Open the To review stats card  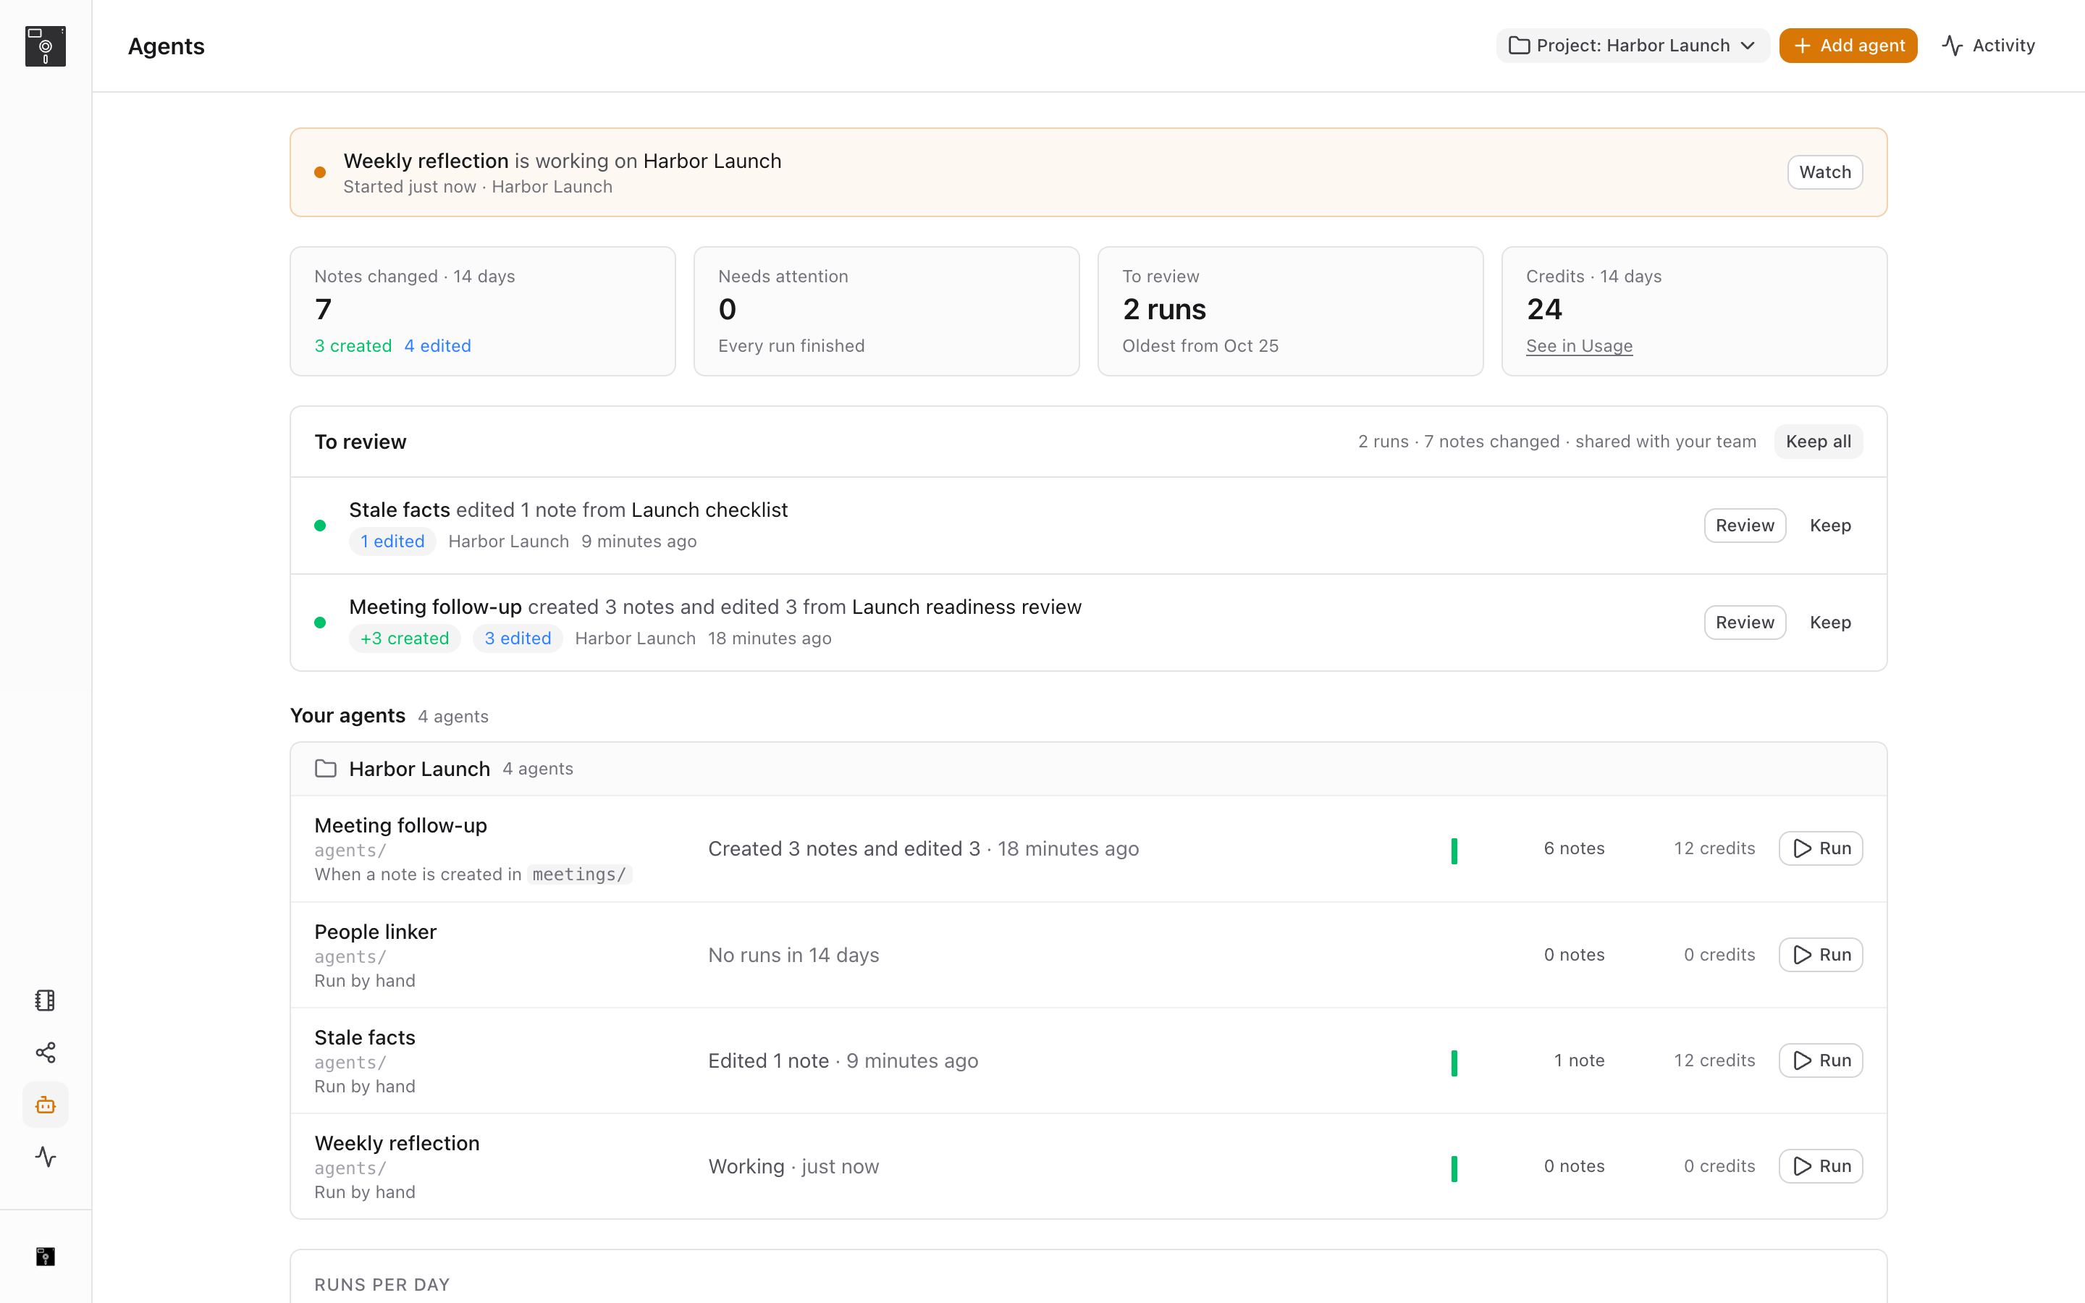(1291, 311)
